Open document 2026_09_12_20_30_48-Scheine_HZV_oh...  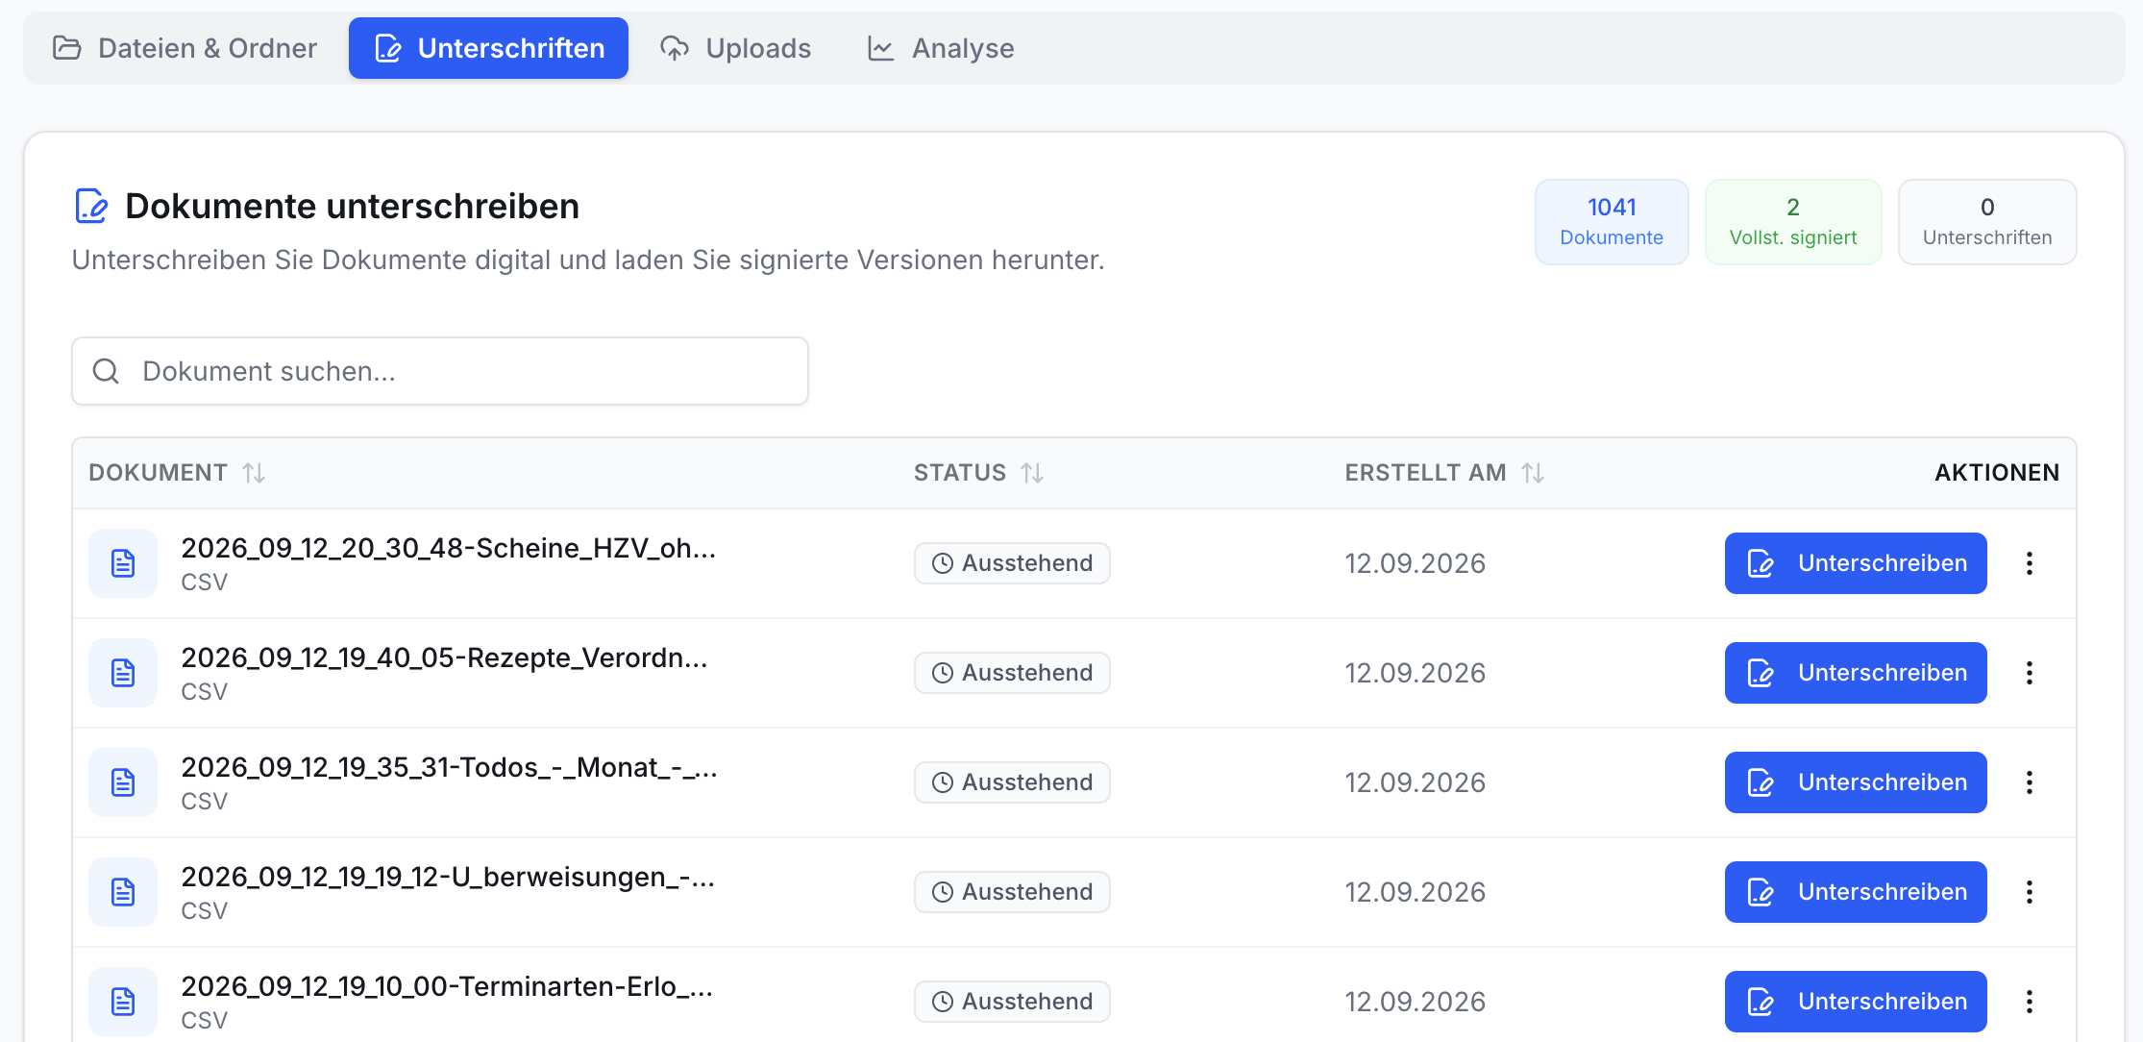[x=449, y=548]
